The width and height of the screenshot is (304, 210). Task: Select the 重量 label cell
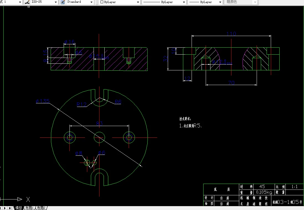246,192
